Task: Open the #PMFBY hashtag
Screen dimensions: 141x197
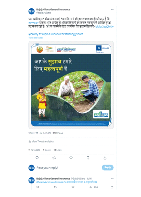Action: 33,23
